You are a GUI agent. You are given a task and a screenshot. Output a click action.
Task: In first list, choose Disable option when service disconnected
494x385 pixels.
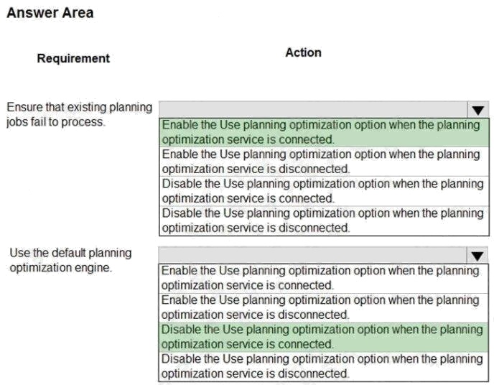point(320,221)
